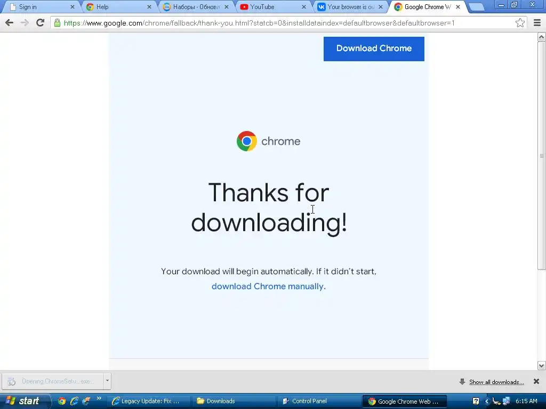Expand quick launch overflow chevron
Screen dimensions: 546x409
[99, 398]
